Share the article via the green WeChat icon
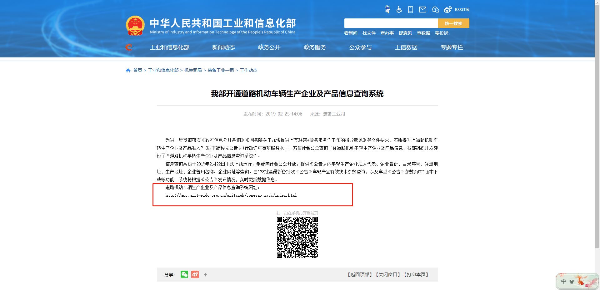 (x=185, y=275)
